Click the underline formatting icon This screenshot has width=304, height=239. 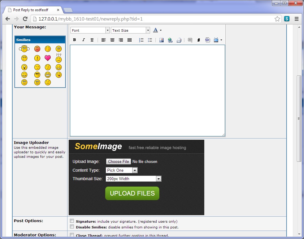point(92,40)
